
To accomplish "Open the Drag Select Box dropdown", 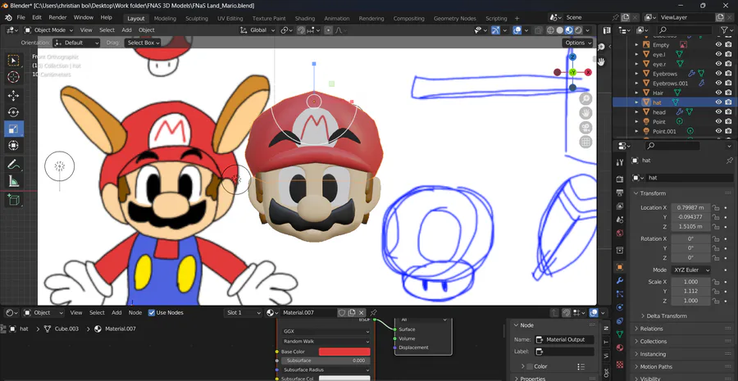I will 143,43.
